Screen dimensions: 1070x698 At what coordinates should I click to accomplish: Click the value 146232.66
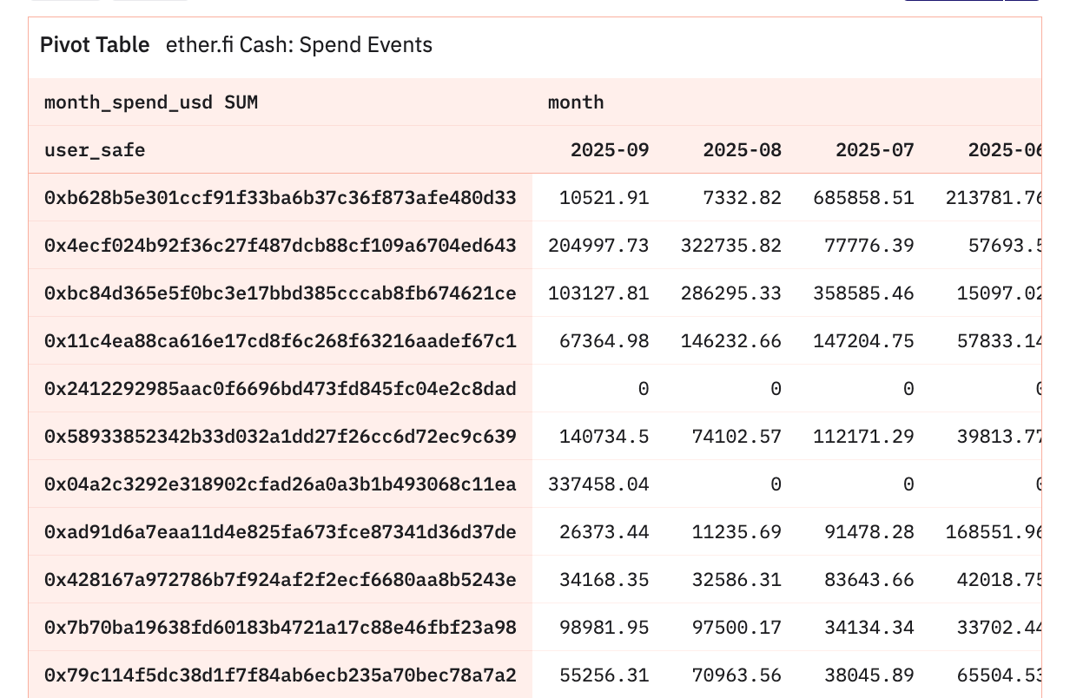[731, 341]
